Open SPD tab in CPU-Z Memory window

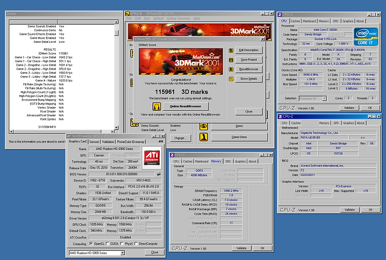tap(228, 161)
